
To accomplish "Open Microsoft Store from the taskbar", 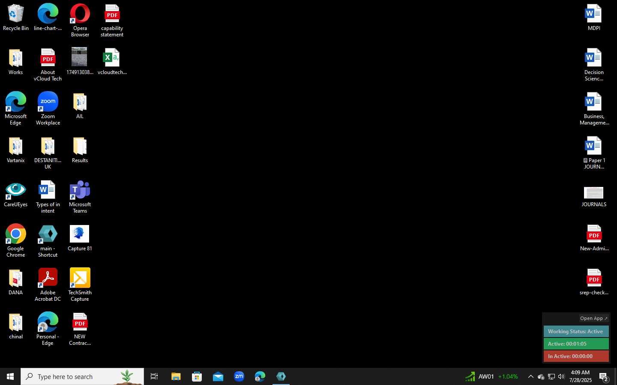I will [x=197, y=376].
